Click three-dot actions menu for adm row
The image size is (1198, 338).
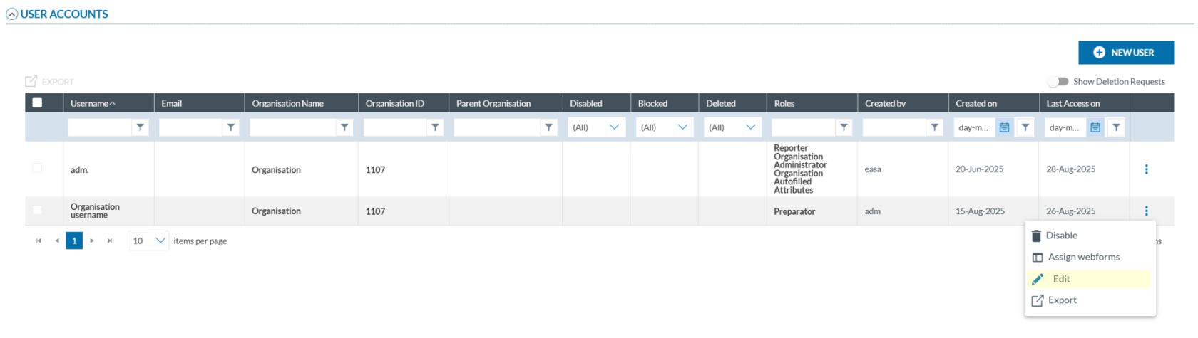pos(1146,169)
